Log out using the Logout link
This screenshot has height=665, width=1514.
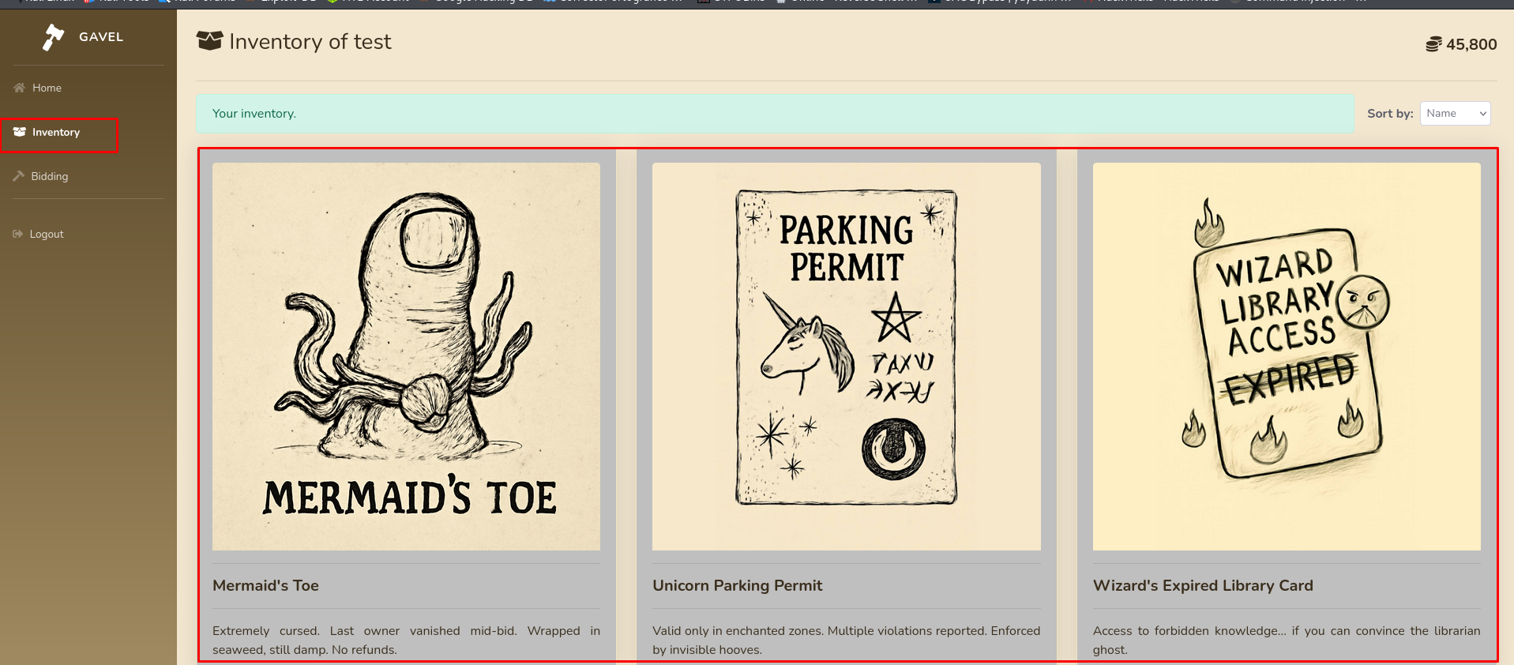click(x=47, y=234)
